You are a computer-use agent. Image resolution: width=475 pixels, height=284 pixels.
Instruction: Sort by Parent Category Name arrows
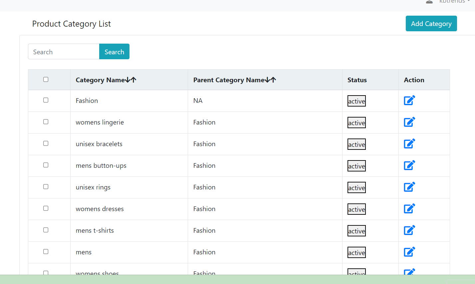point(271,80)
